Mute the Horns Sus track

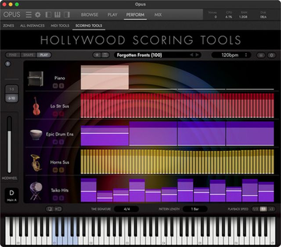pyautogui.click(x=55, y=170)
